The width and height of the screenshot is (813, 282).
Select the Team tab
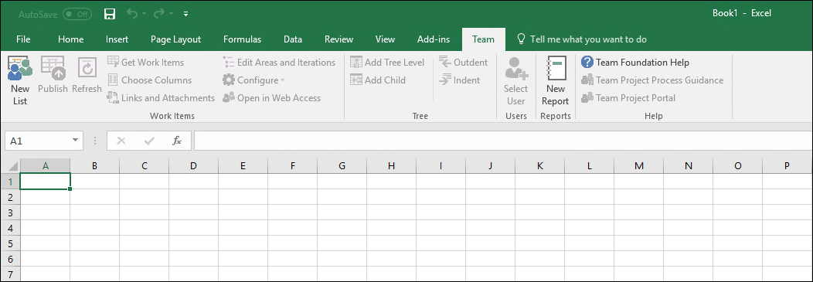point(483,39)
